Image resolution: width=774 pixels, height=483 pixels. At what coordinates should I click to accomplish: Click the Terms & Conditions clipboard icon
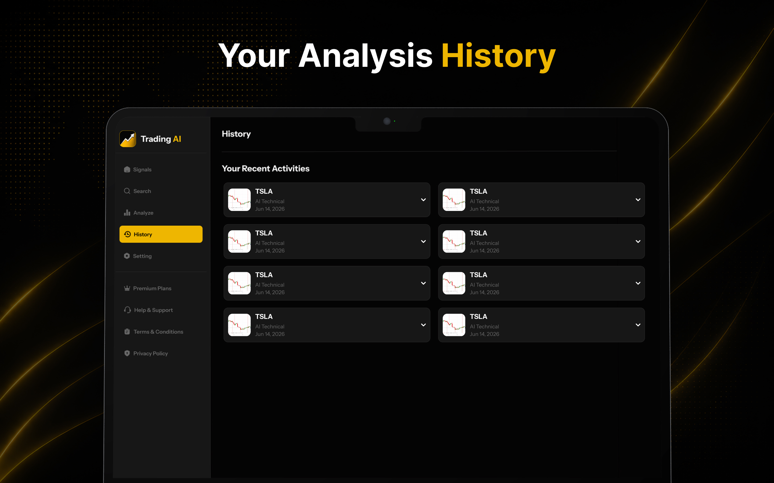127,332
